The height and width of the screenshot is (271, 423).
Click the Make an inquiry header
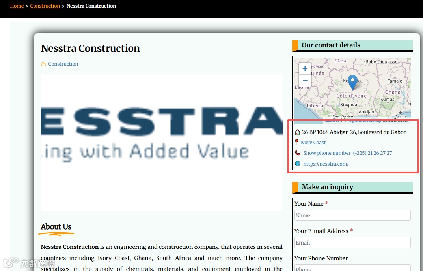[x=352, y=187]
